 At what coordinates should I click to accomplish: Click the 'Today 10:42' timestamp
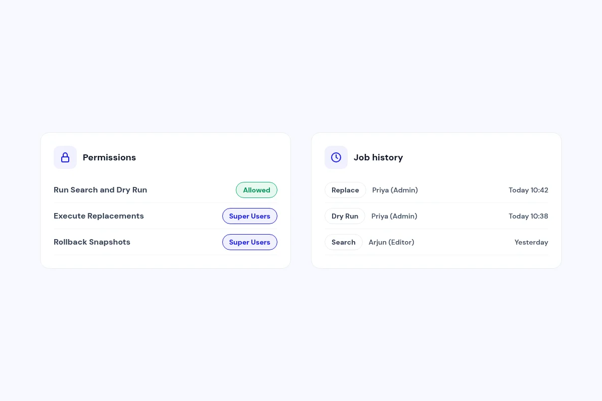click(x=528, y=190)
